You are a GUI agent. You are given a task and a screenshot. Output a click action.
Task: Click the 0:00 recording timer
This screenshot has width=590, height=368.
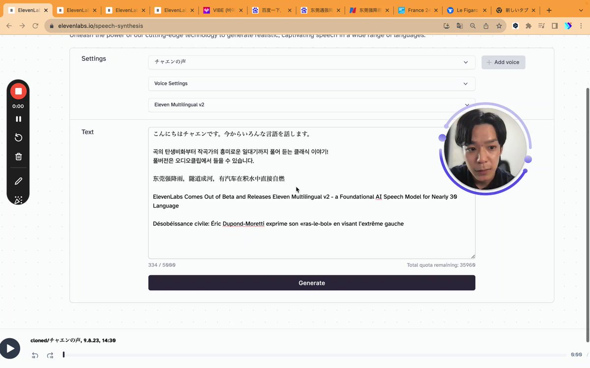tap(18, 106)
